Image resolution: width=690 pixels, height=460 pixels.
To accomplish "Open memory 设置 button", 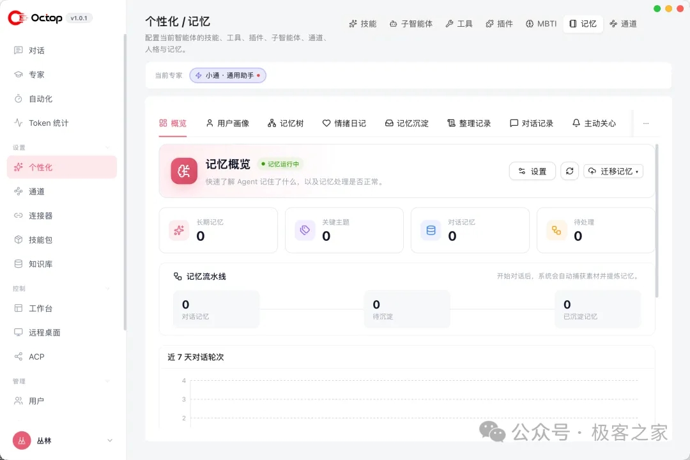I will pyautogui.click(x=532, y=171).
